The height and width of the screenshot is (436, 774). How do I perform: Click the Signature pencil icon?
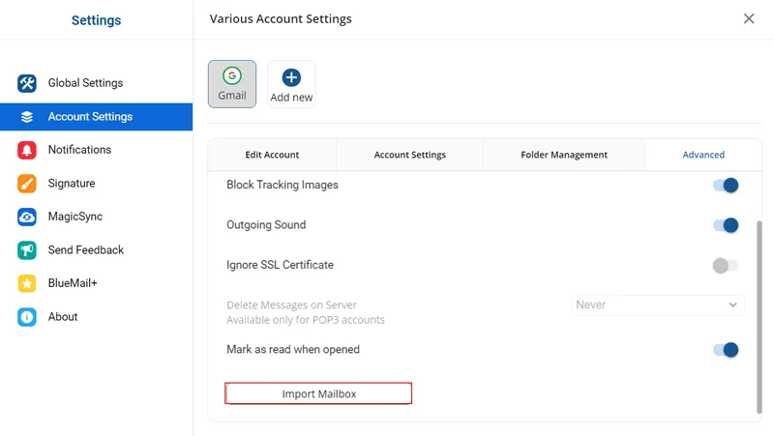27,184
